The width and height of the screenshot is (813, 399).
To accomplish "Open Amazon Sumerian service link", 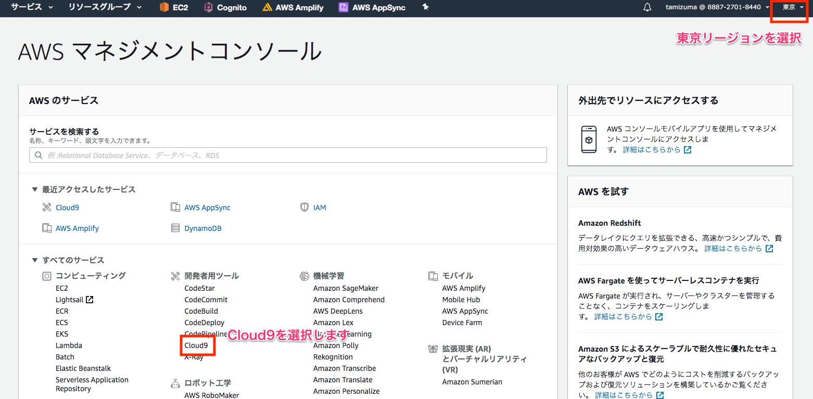I will tap(472, 382).
